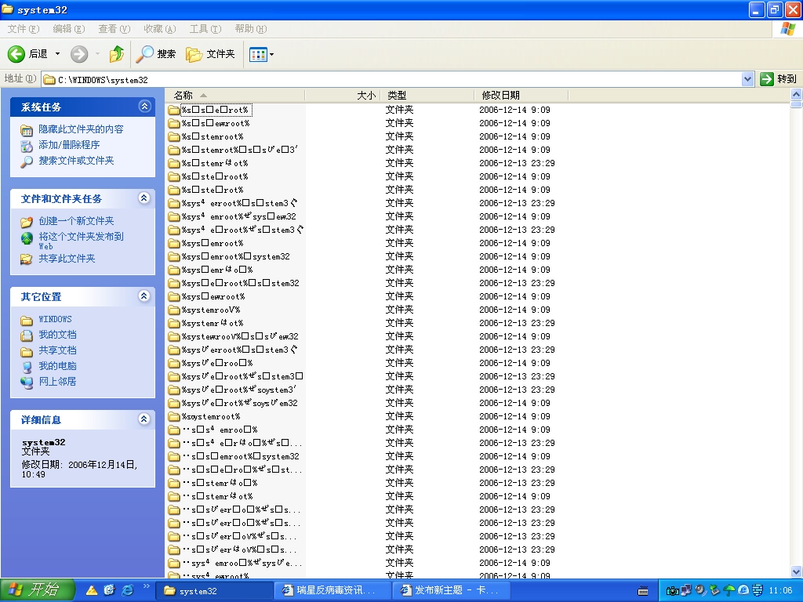This screenshot has width=803, height=602.
Task: Collapse the 其它位置 panel
Action: coord(144,296)
